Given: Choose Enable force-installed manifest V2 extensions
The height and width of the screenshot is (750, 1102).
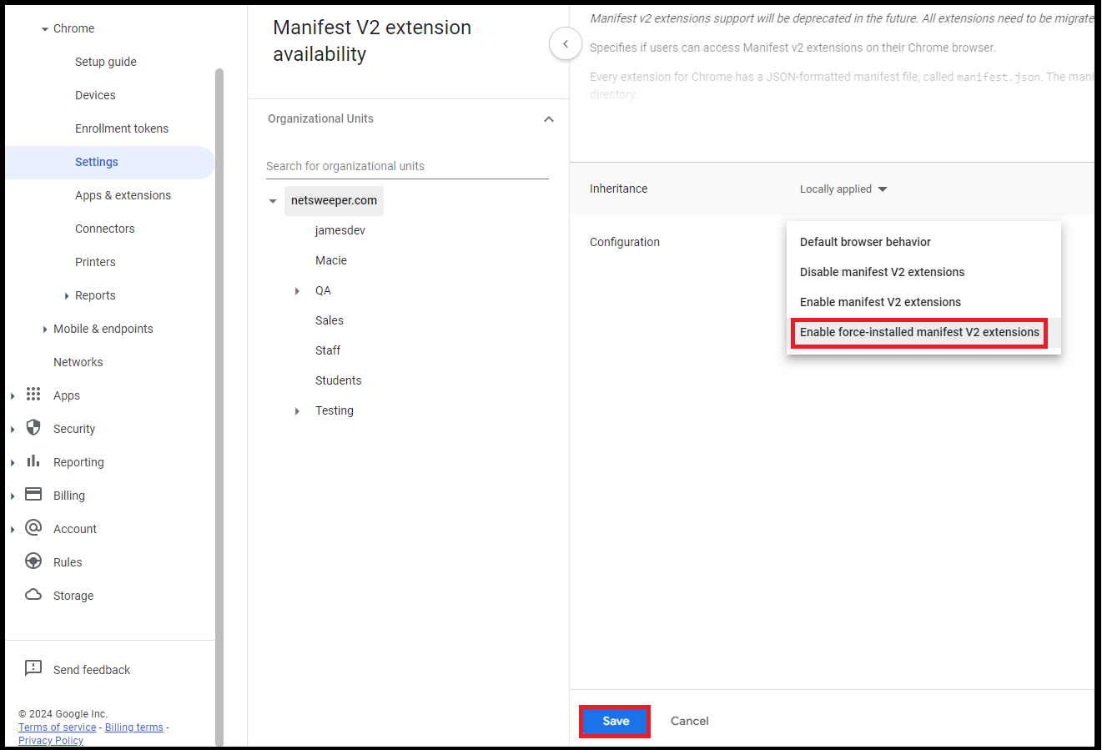Looking at the screenshot, I should pos(923,332).
